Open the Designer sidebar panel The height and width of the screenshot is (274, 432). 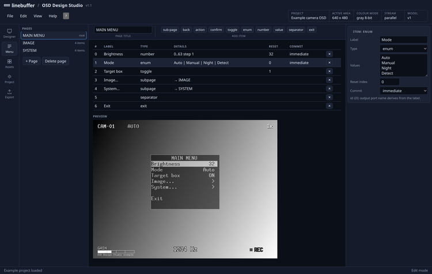click(9, 33)
